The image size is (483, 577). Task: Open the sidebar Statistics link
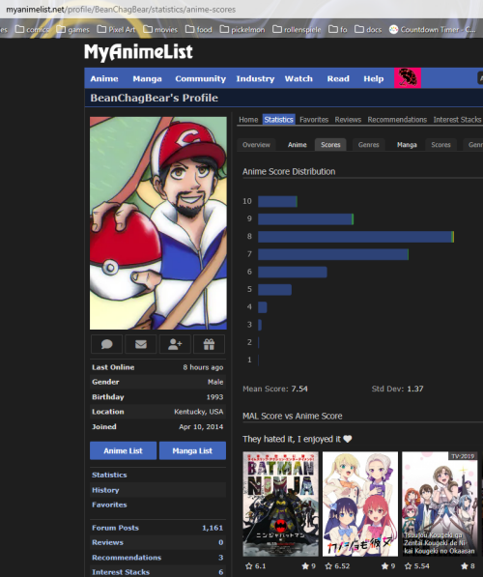pyautogui.click(x=109, y=475)
